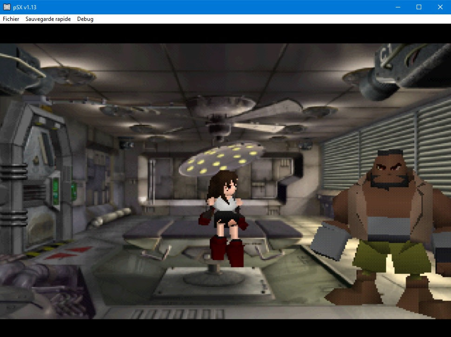Viewport: 451px width, 337px height.
Task: Click the pSX app icon in title bar
Action: point(7,7)
